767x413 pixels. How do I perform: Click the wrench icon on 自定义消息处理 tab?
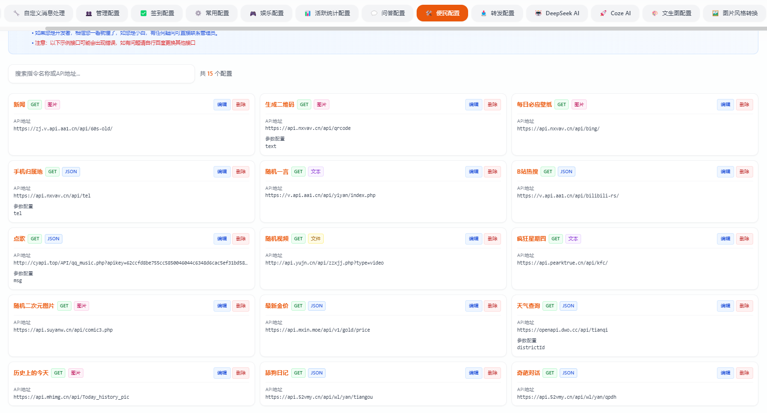pyautogui.click(x=17, y=13)
